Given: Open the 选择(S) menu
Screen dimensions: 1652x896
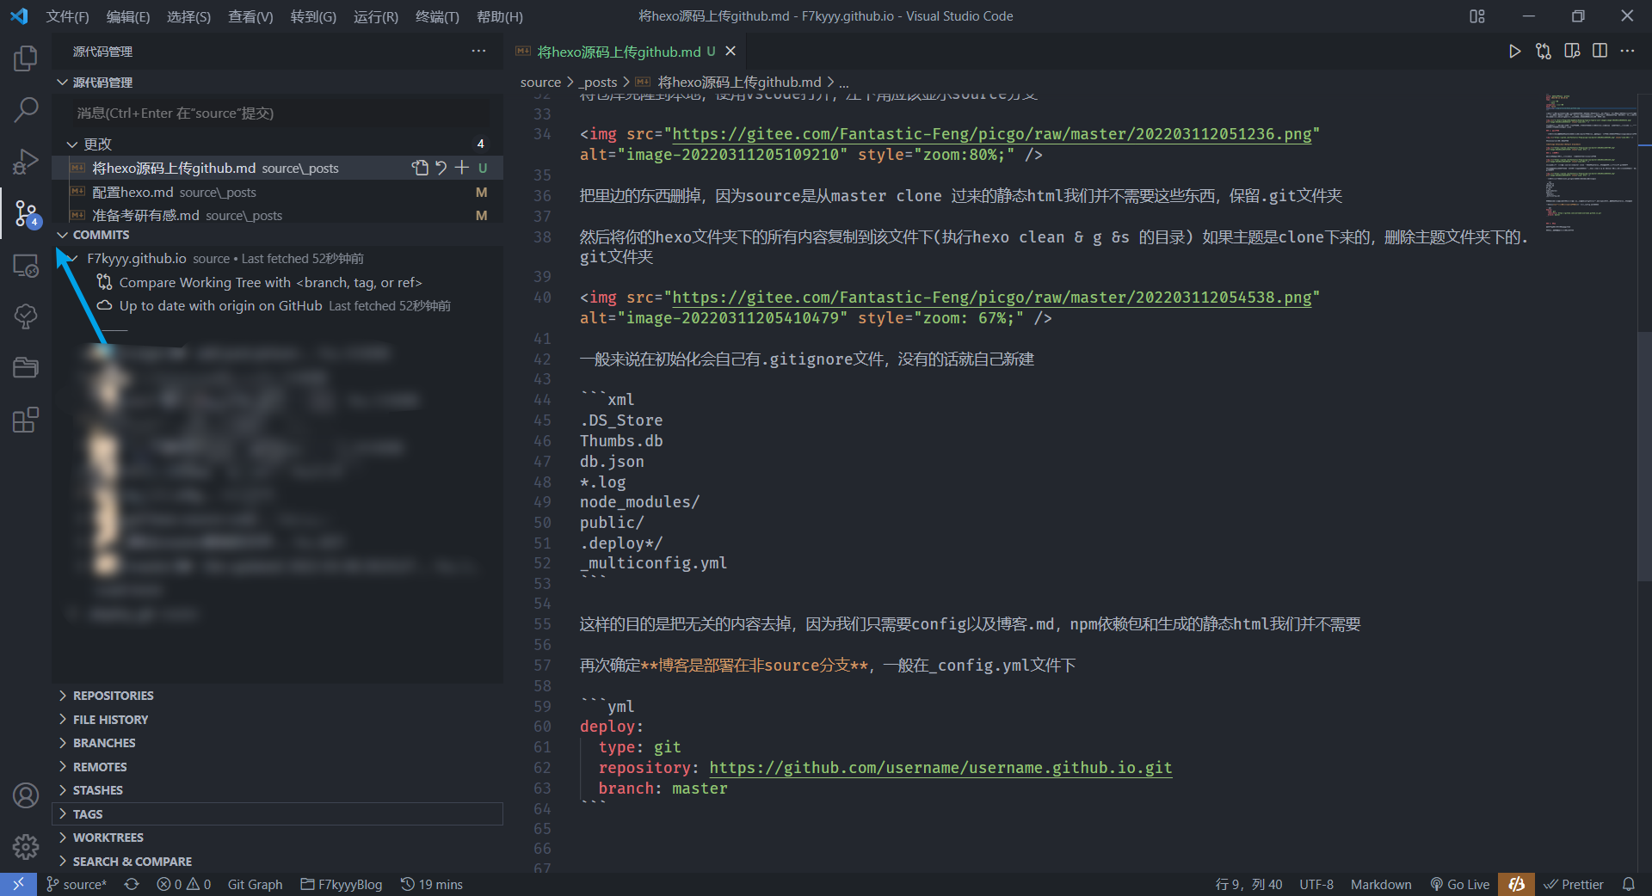Looking at the screenshot, I should [x=188, y=16].
